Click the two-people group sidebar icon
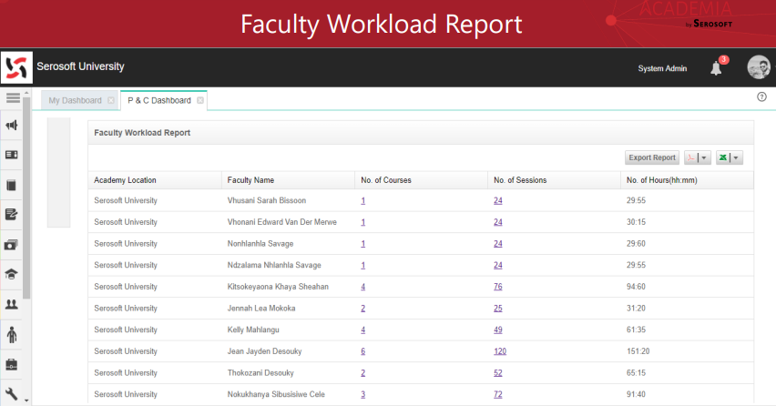This screenshot has height=406, width=776. click(13, 305)
